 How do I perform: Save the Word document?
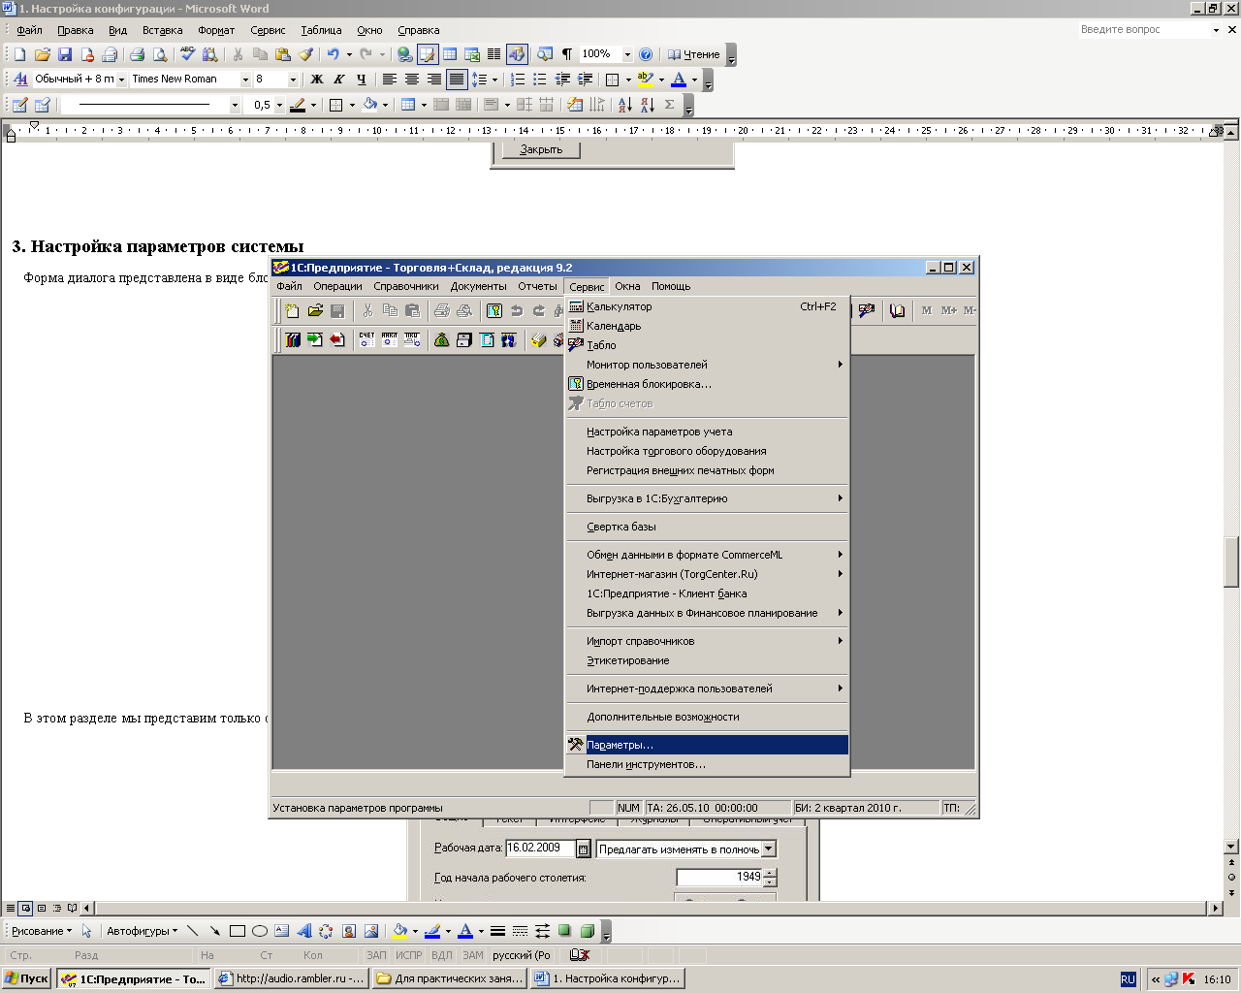(x=65, y=54)
